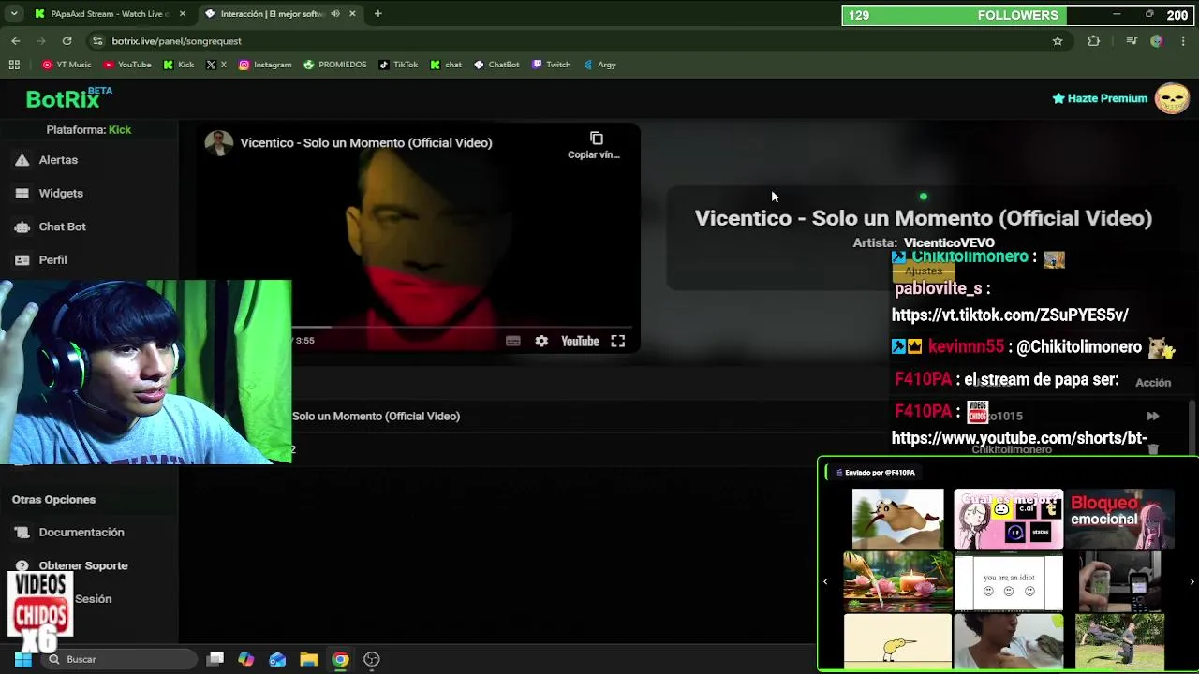The height and width of the screenshot is (674, 1199).
Task: Switch to PApaAxd Stream Kick tab
Action: (111, 14)
